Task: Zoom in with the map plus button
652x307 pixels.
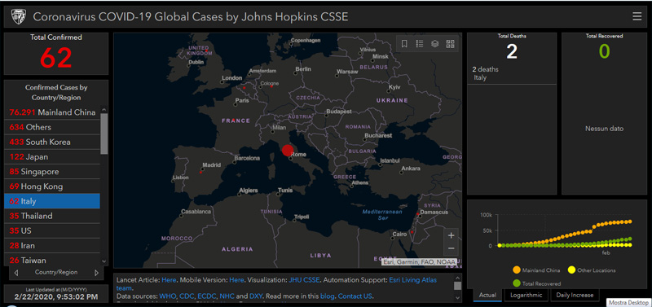Action: [x=452, y=235]
